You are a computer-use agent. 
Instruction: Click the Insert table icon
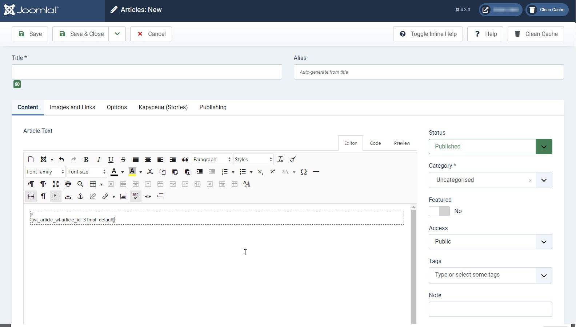(x=93, y=184)
